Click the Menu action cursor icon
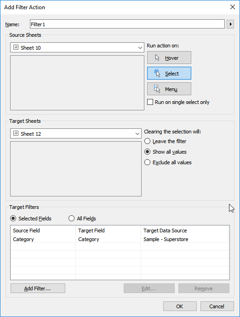 (x=157, y=89)
